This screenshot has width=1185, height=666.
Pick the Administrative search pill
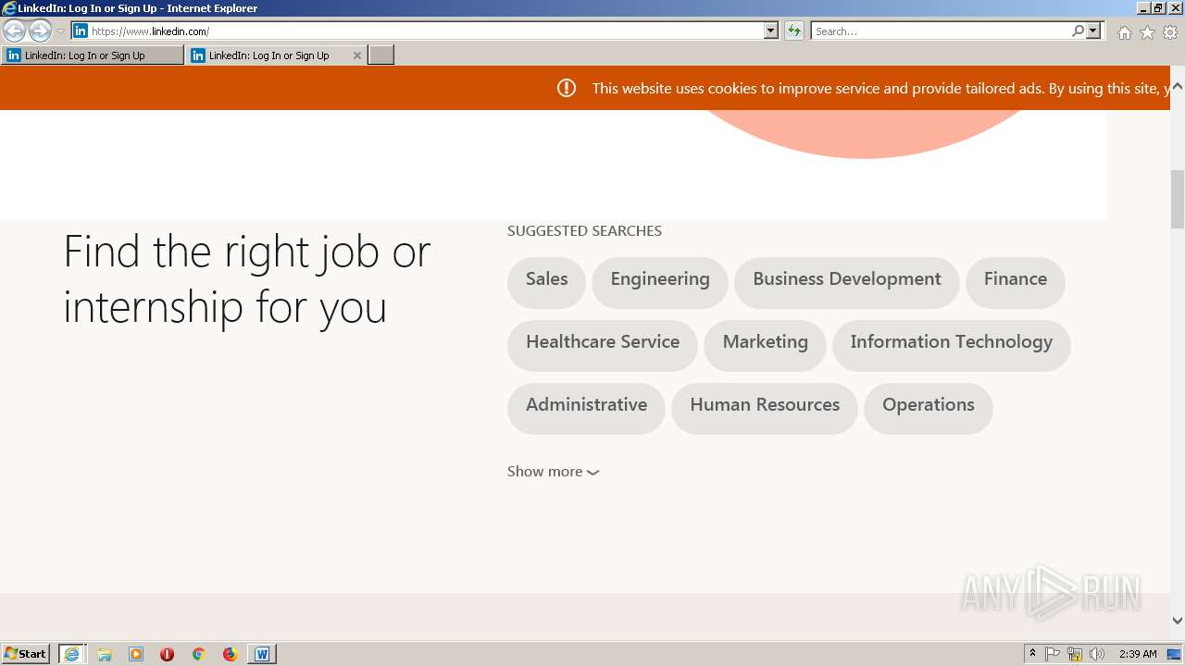[x=586, y=408]
